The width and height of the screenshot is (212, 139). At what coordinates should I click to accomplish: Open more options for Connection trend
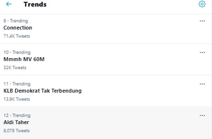pyautogui.click(x=202, y=21)
